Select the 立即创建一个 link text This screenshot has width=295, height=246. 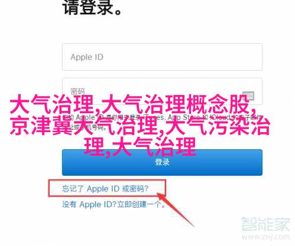click(140, 205)
